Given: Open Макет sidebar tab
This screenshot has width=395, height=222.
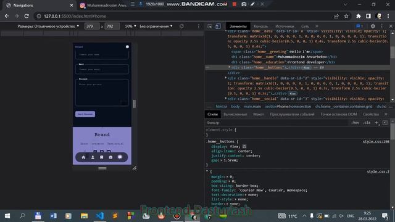Looking at the screenshot, I should coord(259,114).
